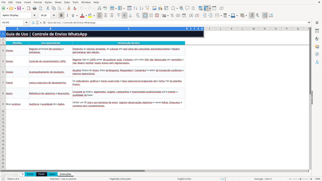Viewport: 322px width, 181px height.
Task: Open the sidebar Gallery panel
Action: pyautogui.click(x=317, y=47)
